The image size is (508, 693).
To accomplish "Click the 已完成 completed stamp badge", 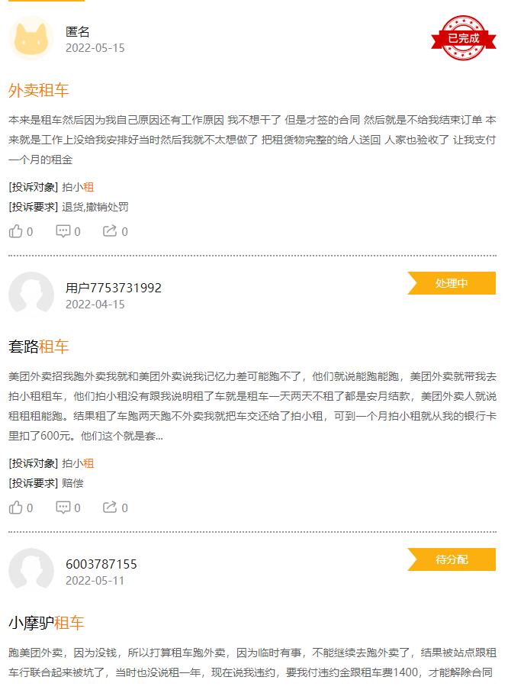I will point(465,37).
